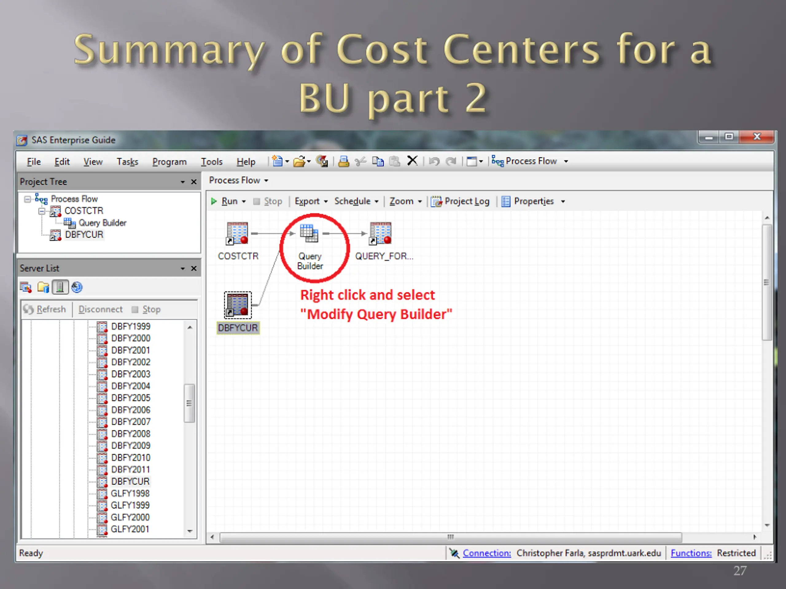Close the Project Tree panel
Screen dimensions: 786x589
coord(194,182)
